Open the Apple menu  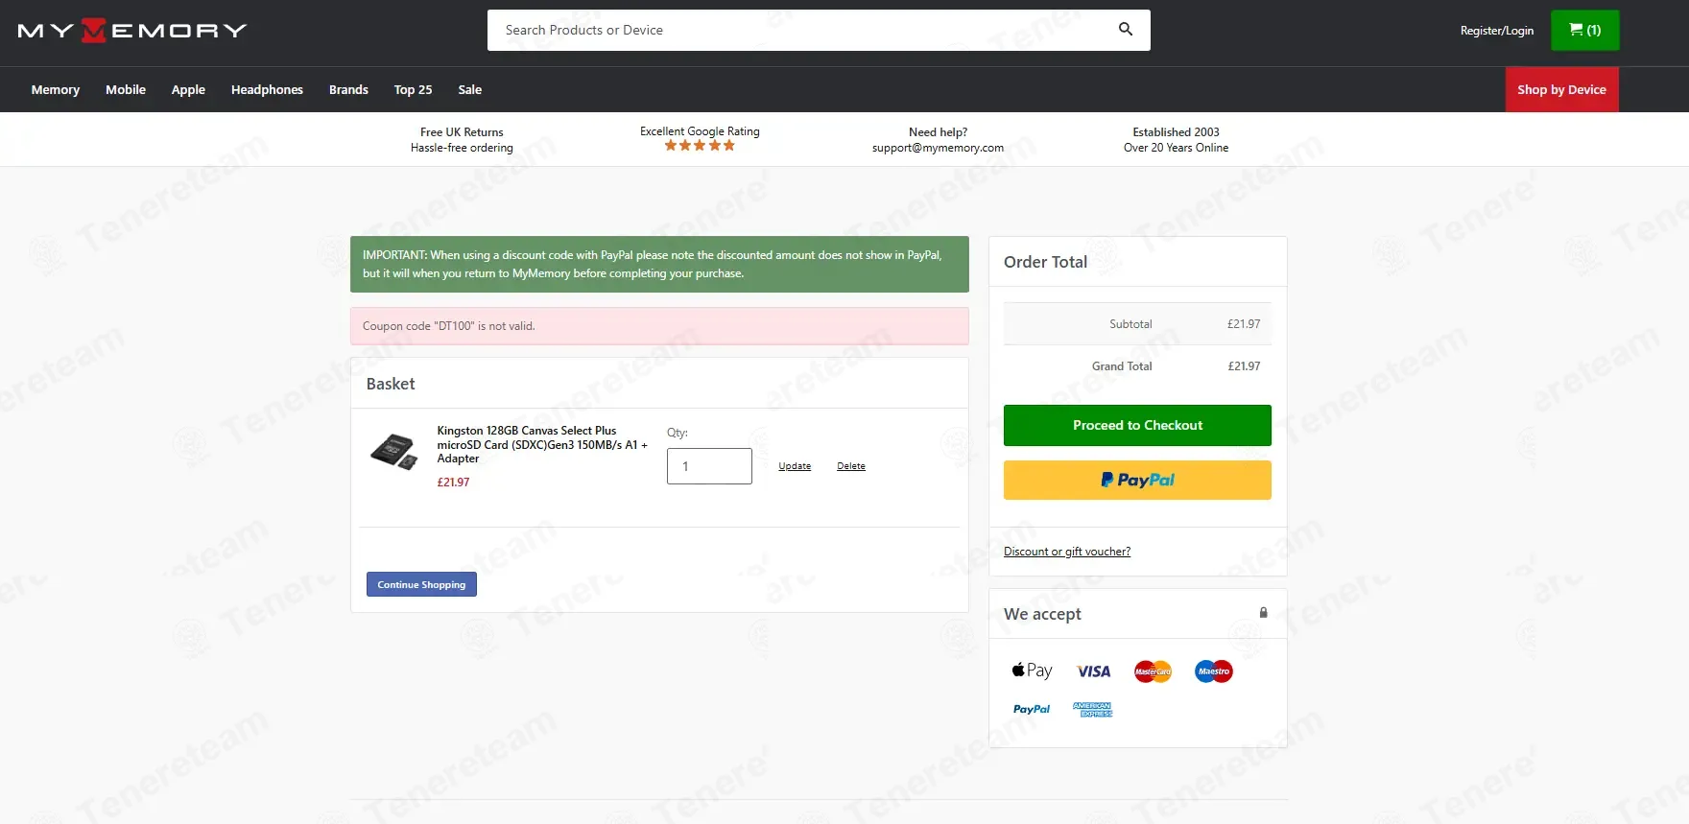click(188, 89)
